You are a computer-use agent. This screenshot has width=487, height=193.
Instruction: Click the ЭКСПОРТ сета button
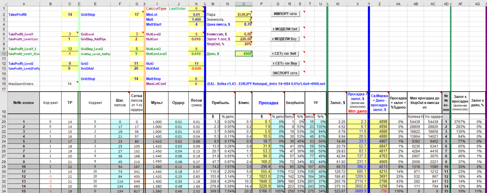click(x=286, y=73)
